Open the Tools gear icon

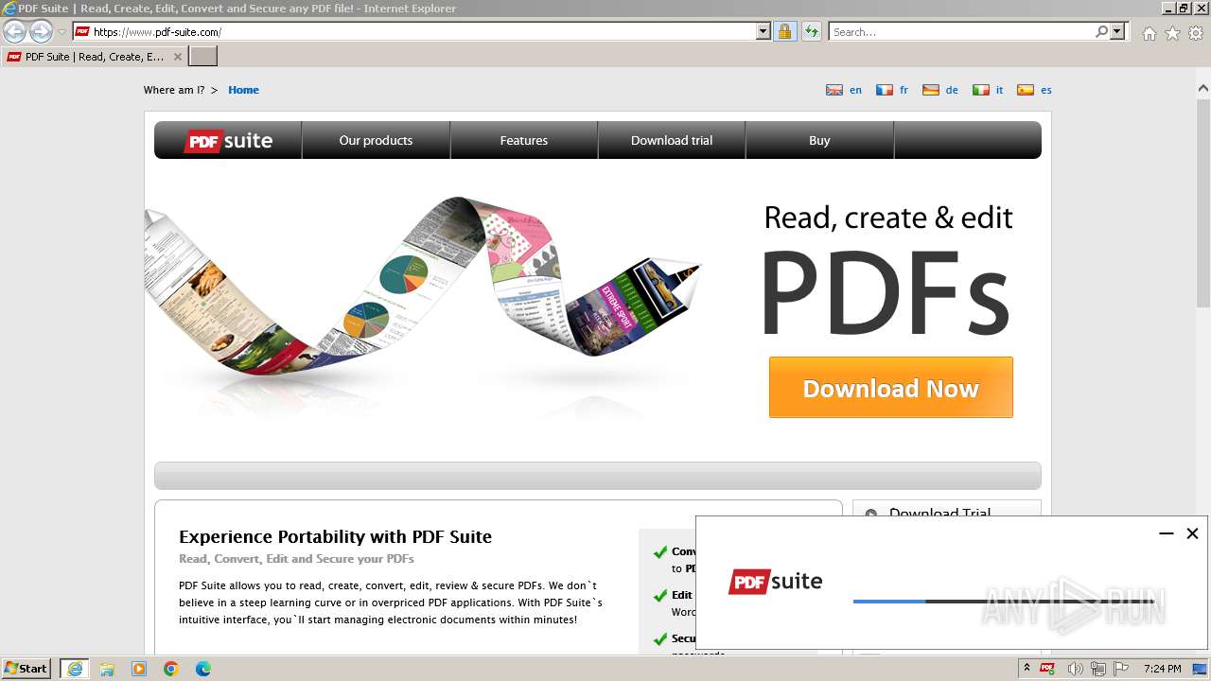1196,33
